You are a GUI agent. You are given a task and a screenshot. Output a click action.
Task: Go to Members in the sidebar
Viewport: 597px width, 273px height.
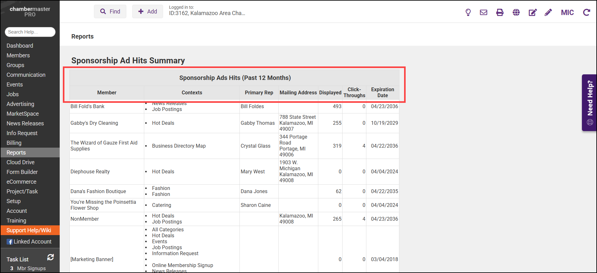click(x=18, y=55)
